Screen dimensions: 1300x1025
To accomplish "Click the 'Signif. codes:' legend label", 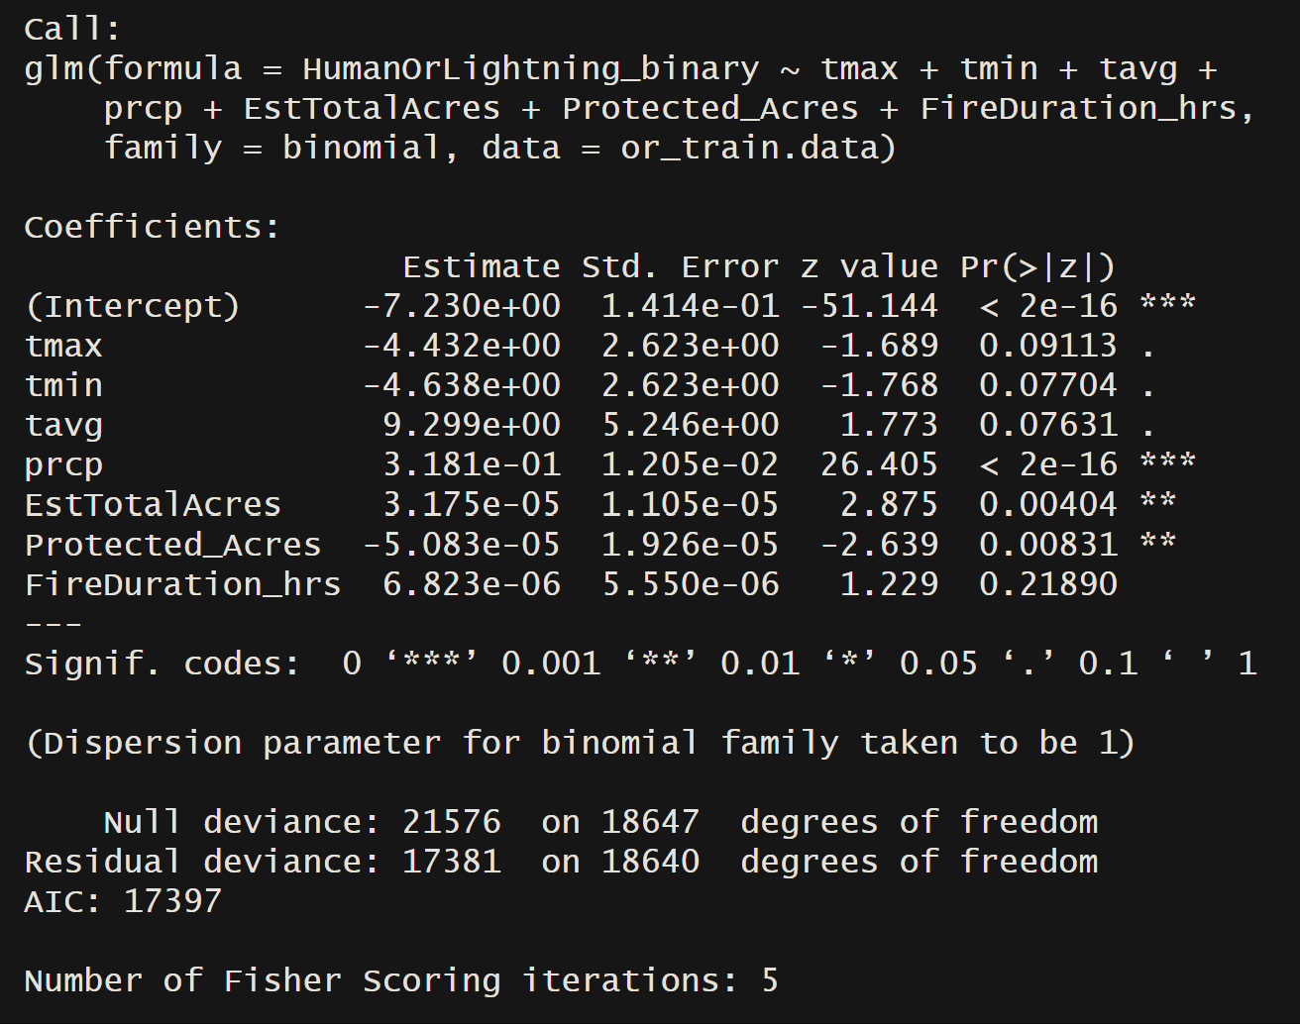I will (x=162, y=663).
